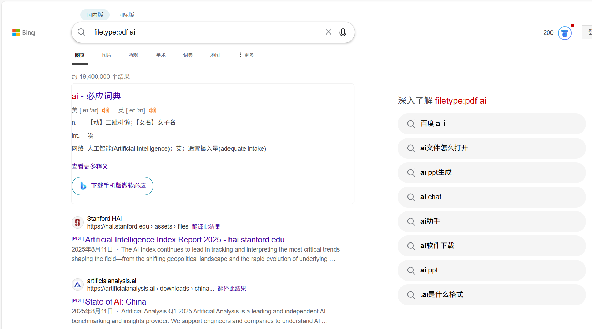592x329 pixels.
Task: Click the 下载手机版微软必应 button
Action: [112, 186]
